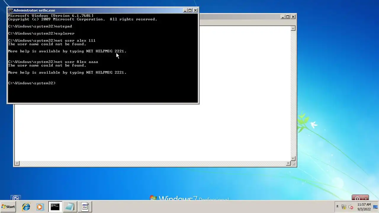Show hidden system tray icons

[337, 207]
